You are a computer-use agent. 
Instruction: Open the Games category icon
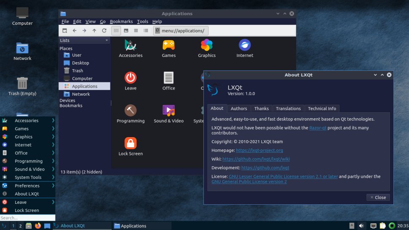169,45
